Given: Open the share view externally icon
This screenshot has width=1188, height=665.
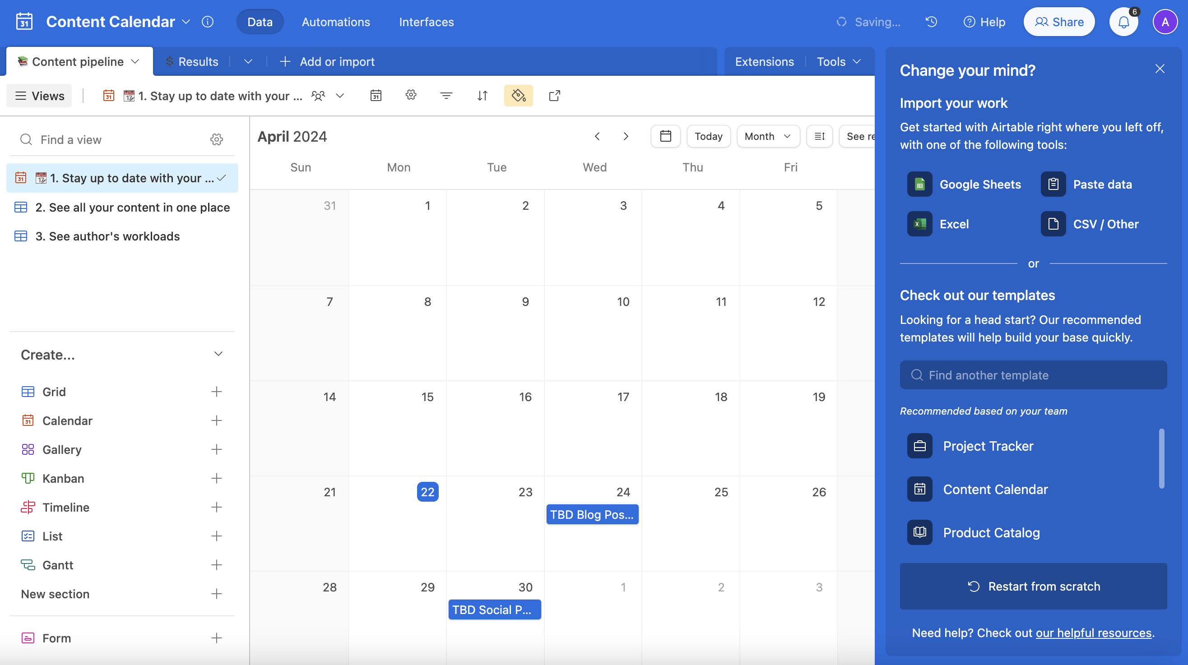Looking at the screenshot, I should [554, 95].
